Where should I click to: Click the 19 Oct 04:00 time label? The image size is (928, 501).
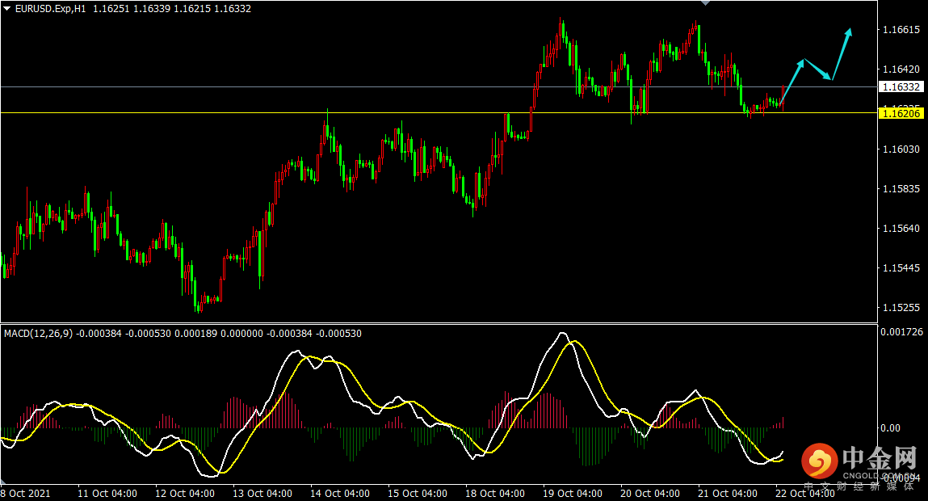point(573,493)
